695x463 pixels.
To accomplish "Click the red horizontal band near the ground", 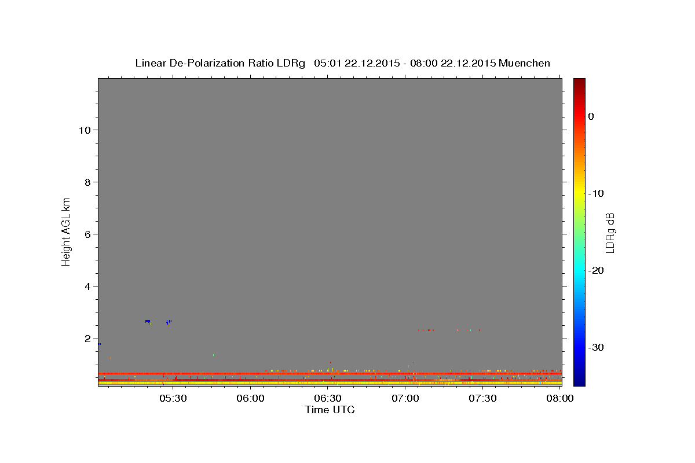I will click(x=330, y=373).
